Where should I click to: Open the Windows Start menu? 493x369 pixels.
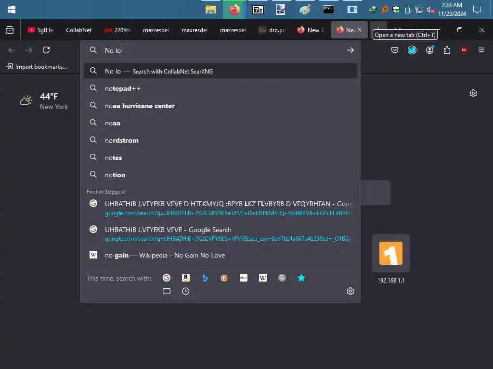pyautogui.click(x=12, y=10)
